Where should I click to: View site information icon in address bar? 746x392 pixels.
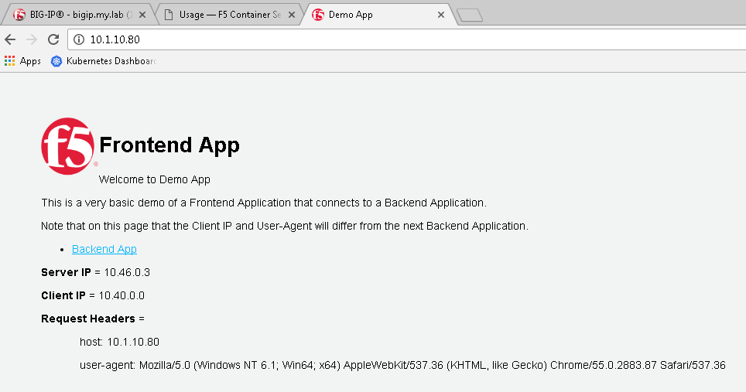pyautogui.click(x=79, y=39)
